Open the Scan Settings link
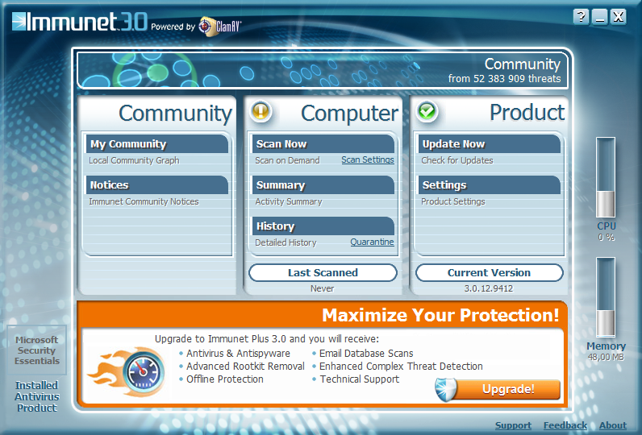Image resolution: width=642 pixels, height=435 pixels. pos(368,159)
